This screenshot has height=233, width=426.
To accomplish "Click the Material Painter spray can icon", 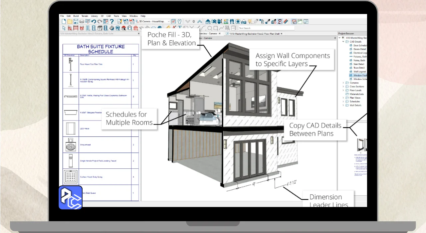I will click(x=262, y=21).
